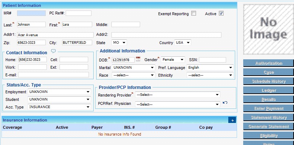Click into the SSN text field

(x=212, y=60)
